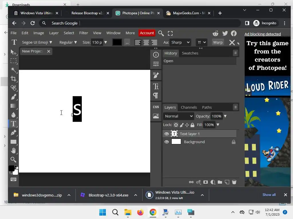Select the Move tool in Photopea toolbar
293x219 pixels.
coord(13,52)
